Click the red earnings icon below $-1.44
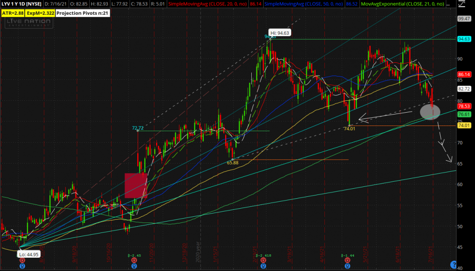The width and height of the screenshot is (475, 271). pyautogui.click(x=349, y=261)
